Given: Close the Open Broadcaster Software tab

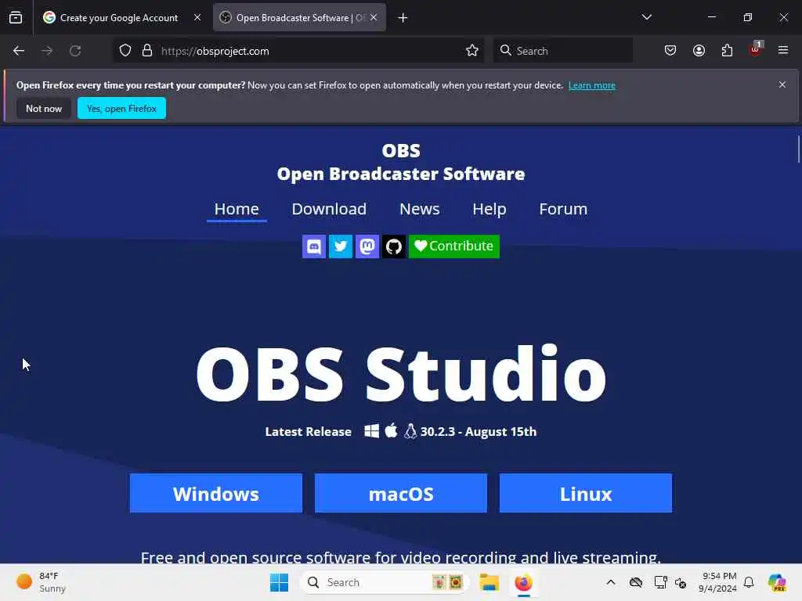Looking at the screenshot, I should [x=374, y=17].
